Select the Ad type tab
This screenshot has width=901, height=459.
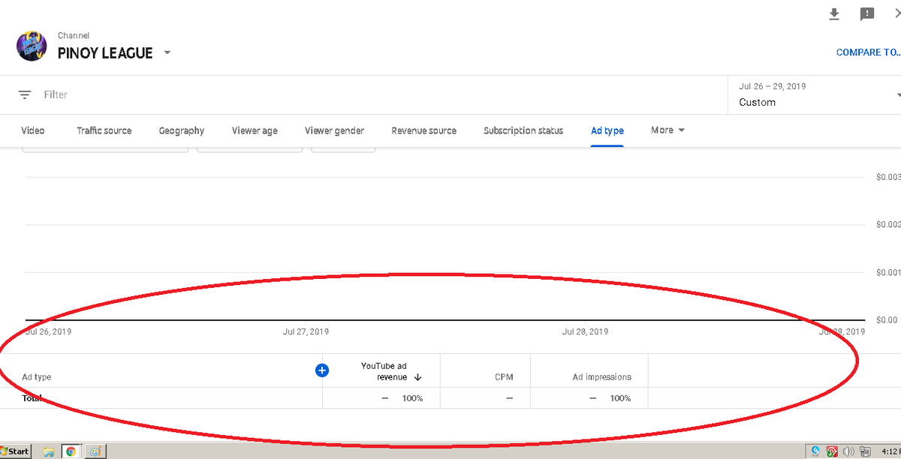coord(607,130)
